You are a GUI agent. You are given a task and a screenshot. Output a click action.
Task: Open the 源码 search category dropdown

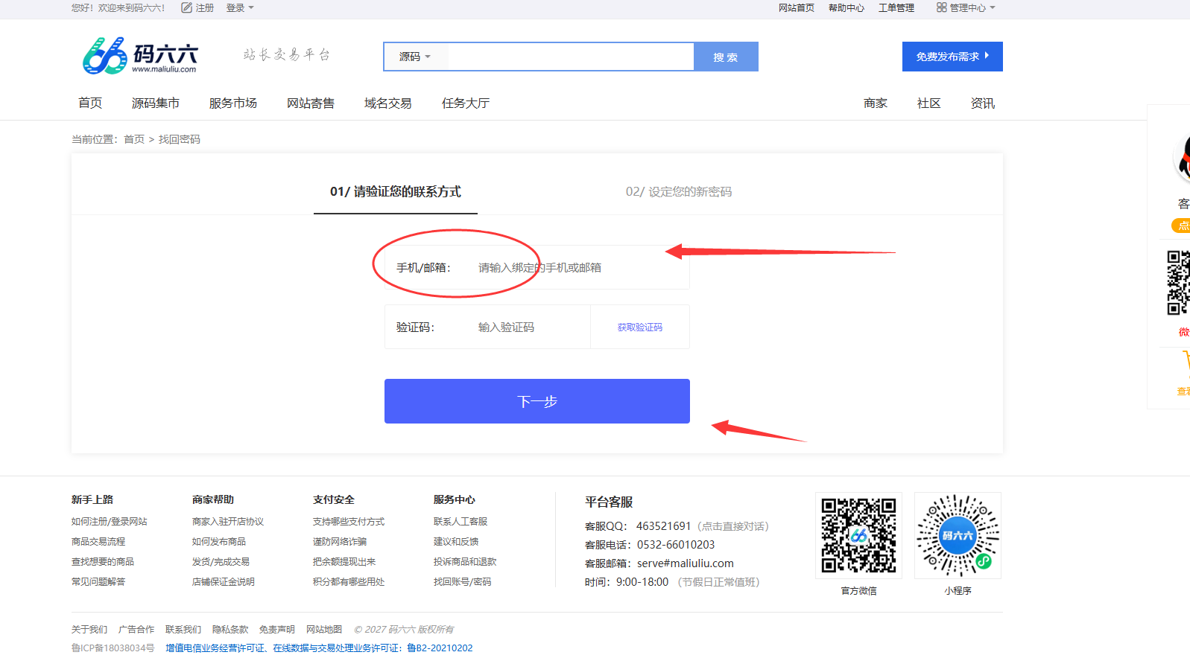click(414, 57)
